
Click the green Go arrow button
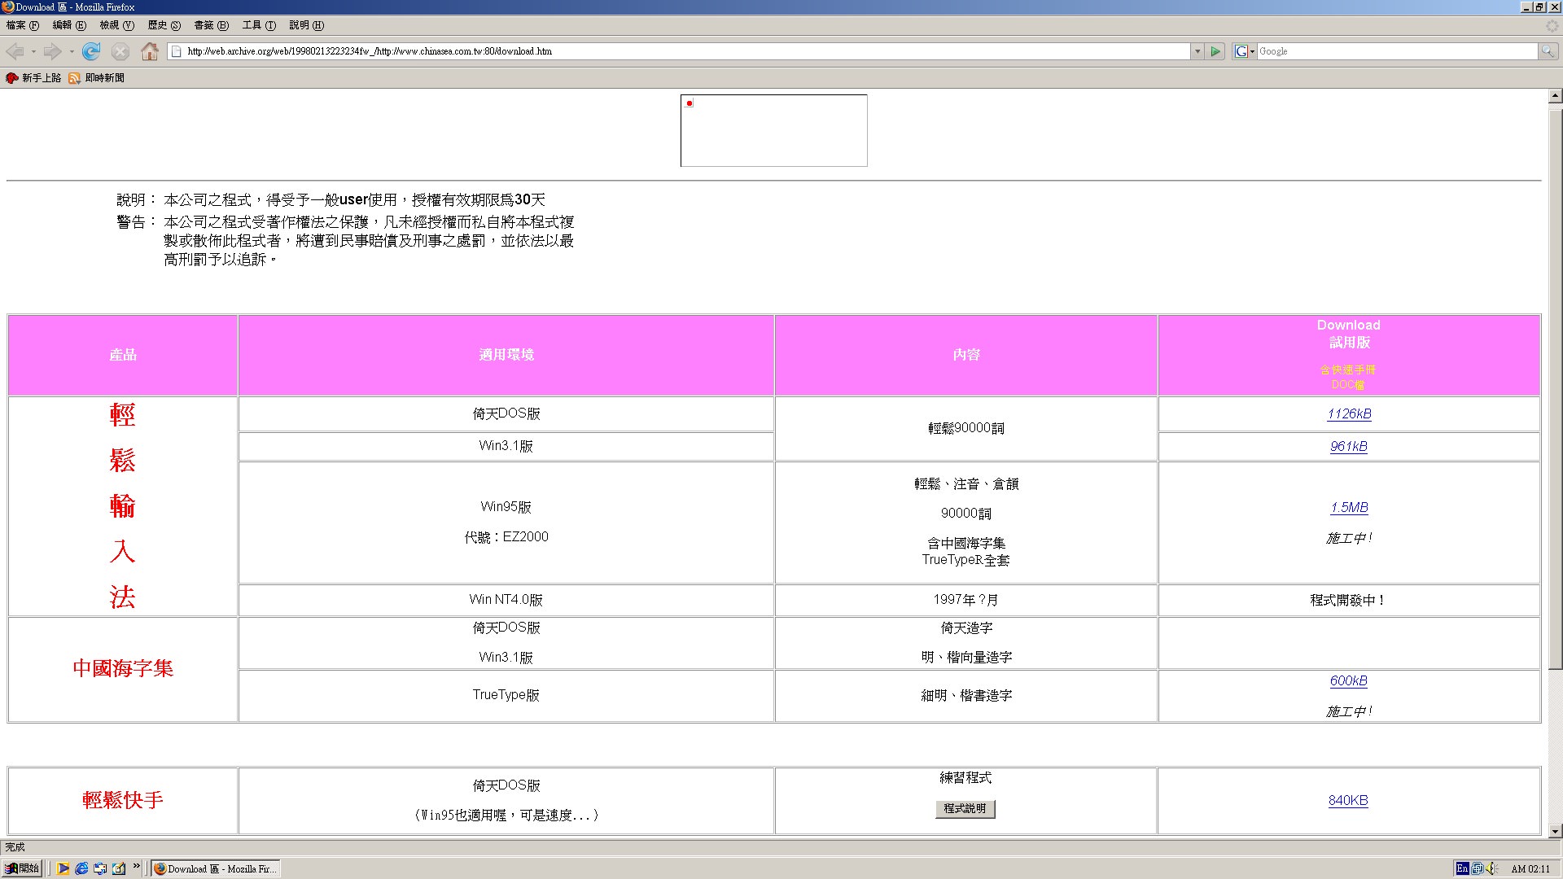pyautogui.click(x=1215, y=51)
